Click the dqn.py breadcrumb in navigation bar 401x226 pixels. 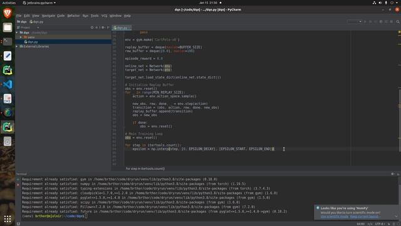36,22
